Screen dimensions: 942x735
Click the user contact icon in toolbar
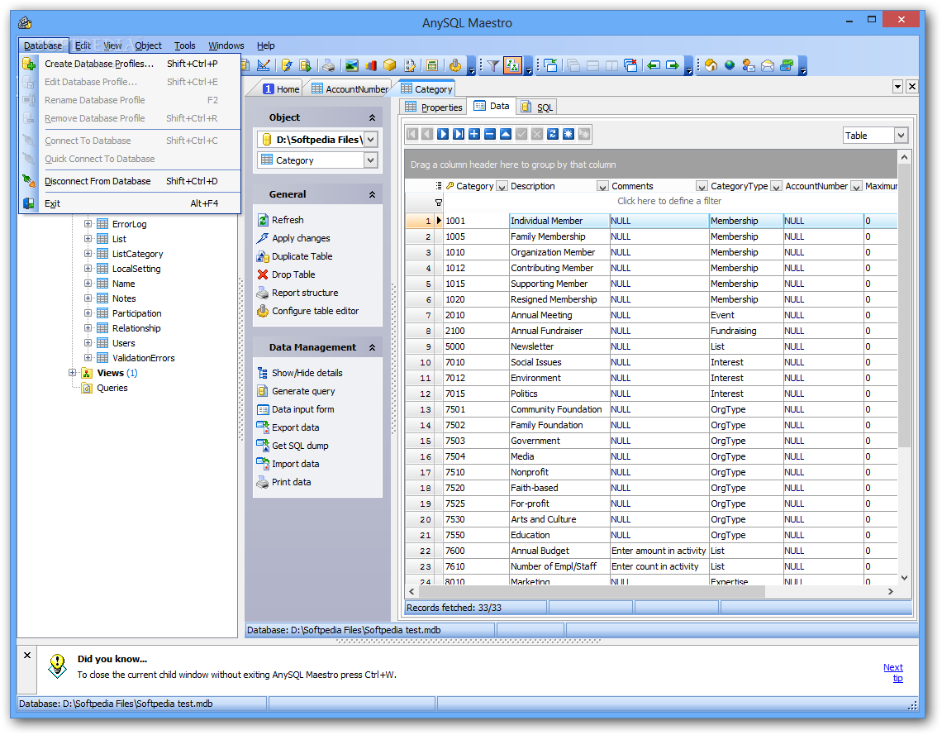749,65
